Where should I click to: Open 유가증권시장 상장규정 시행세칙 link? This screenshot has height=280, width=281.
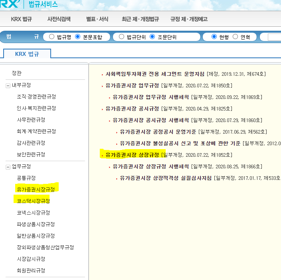click(151, 166)
